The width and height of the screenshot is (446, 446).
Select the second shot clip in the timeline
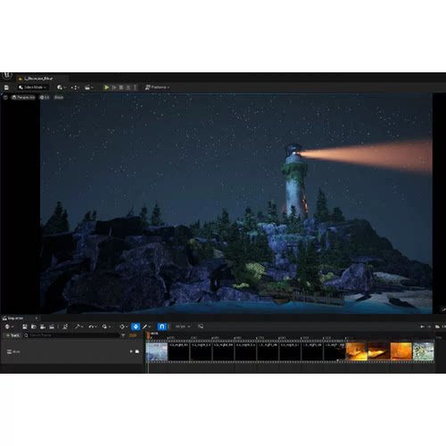point(178,351)
